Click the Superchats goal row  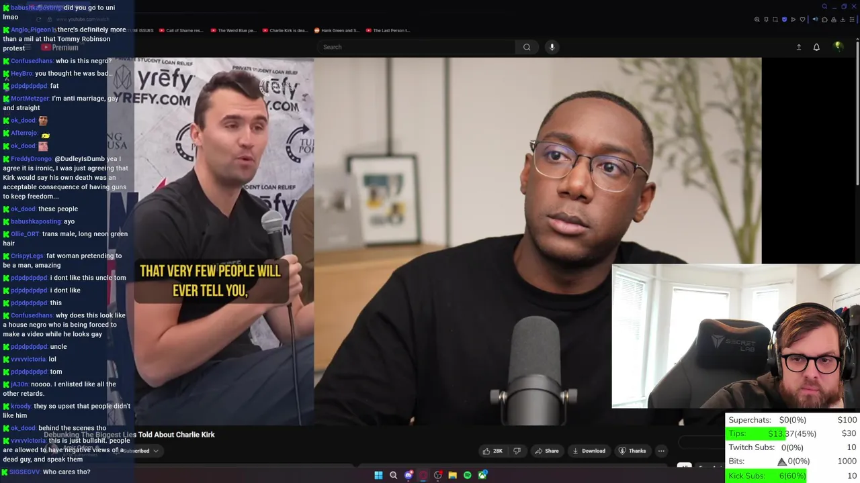click(x=793, y=420)
